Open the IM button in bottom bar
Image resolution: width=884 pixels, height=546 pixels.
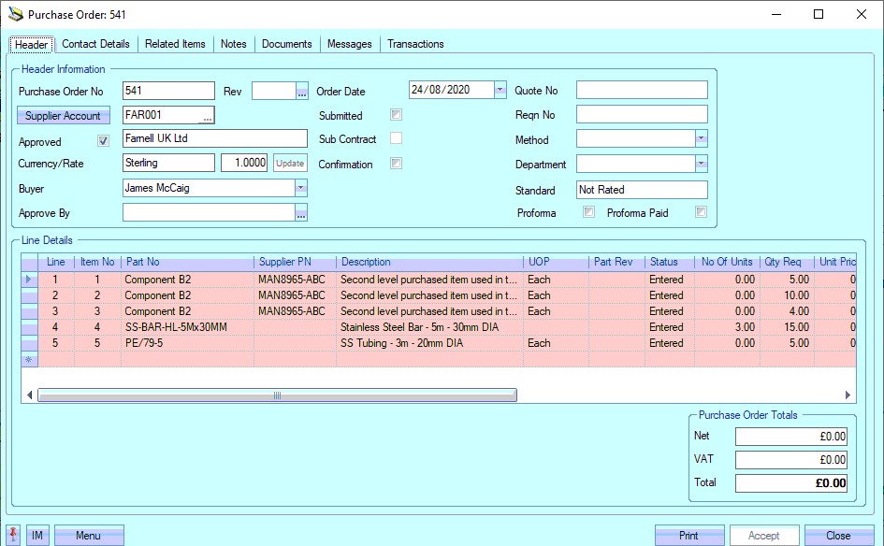tap(37, 536)
